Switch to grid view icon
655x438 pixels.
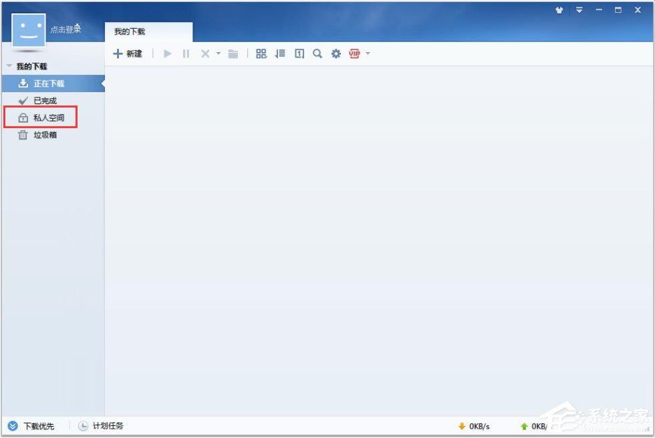point(261,54)
